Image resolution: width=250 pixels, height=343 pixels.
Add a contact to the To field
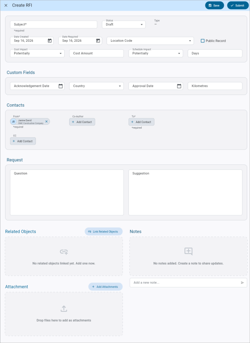point(141,122)
